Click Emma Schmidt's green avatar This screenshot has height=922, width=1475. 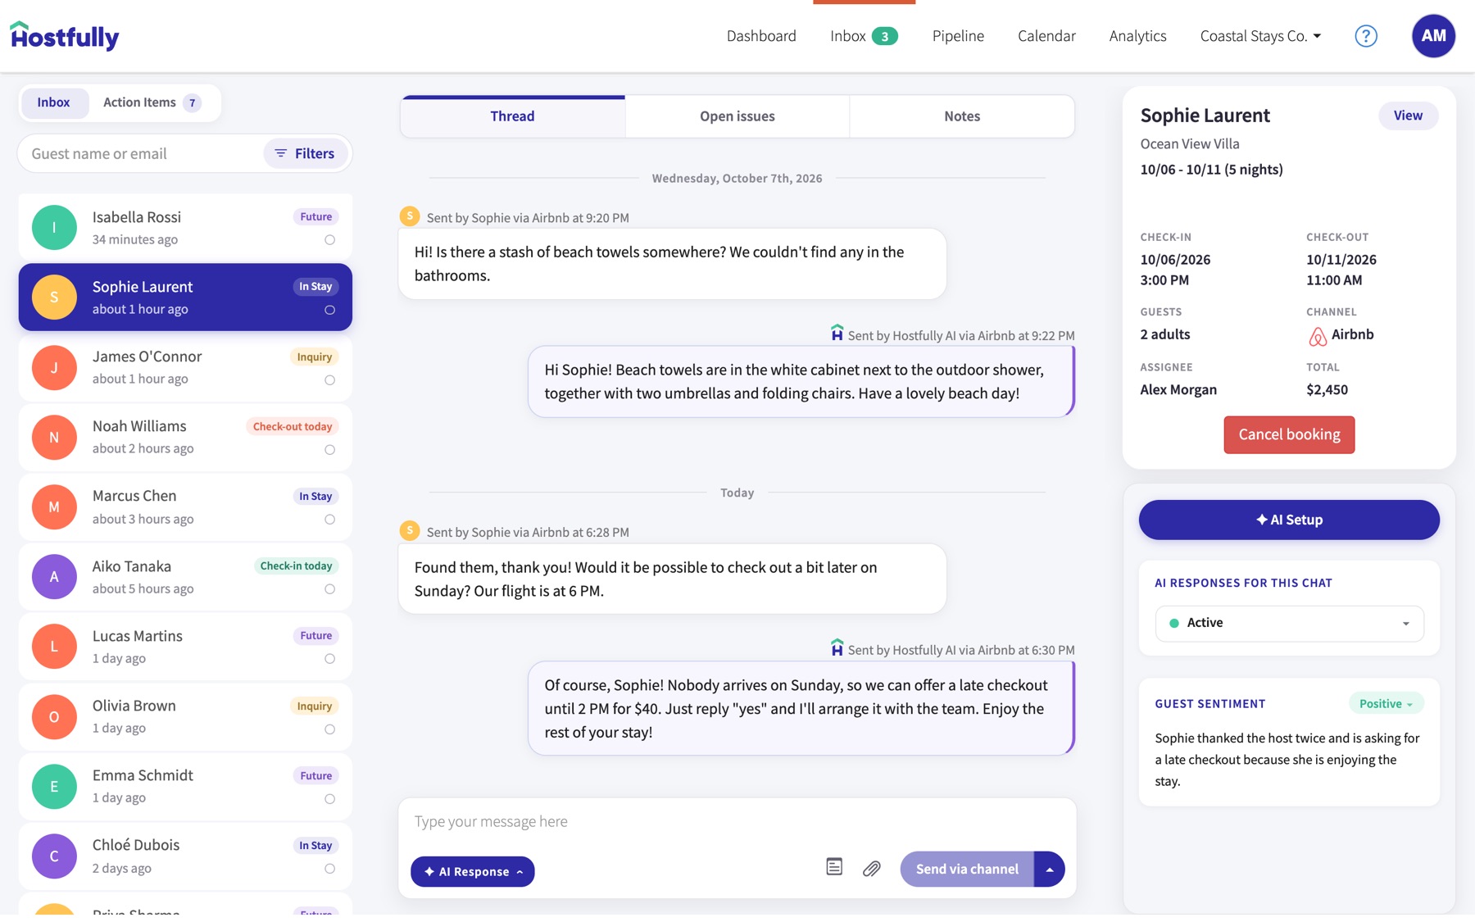tap(54, 787)
